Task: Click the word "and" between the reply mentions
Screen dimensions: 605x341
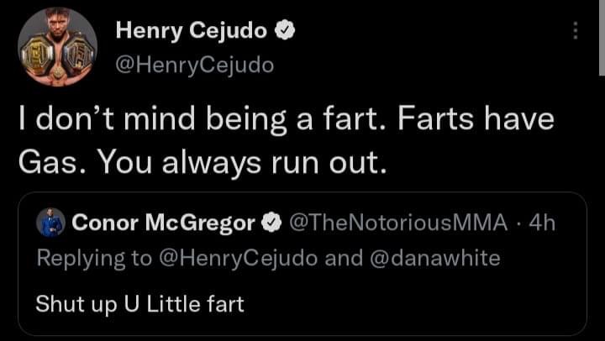Action: point(341,258)
